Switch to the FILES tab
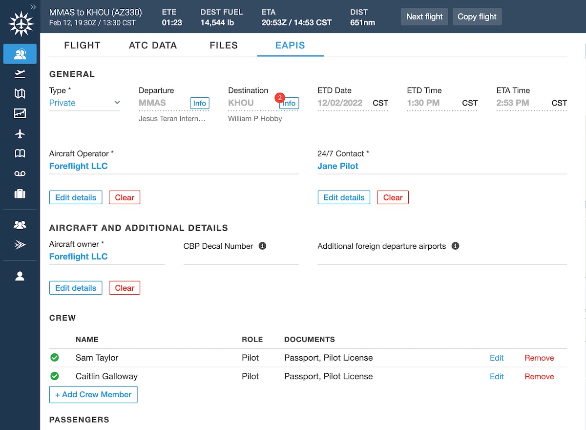Image resolution: width=586 pixels, height=430 pixels. pyautogui.click(x=224, y=45)
